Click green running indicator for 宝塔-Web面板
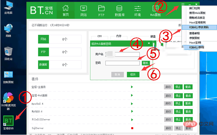The image size is (217, 135). coord(132,95)
